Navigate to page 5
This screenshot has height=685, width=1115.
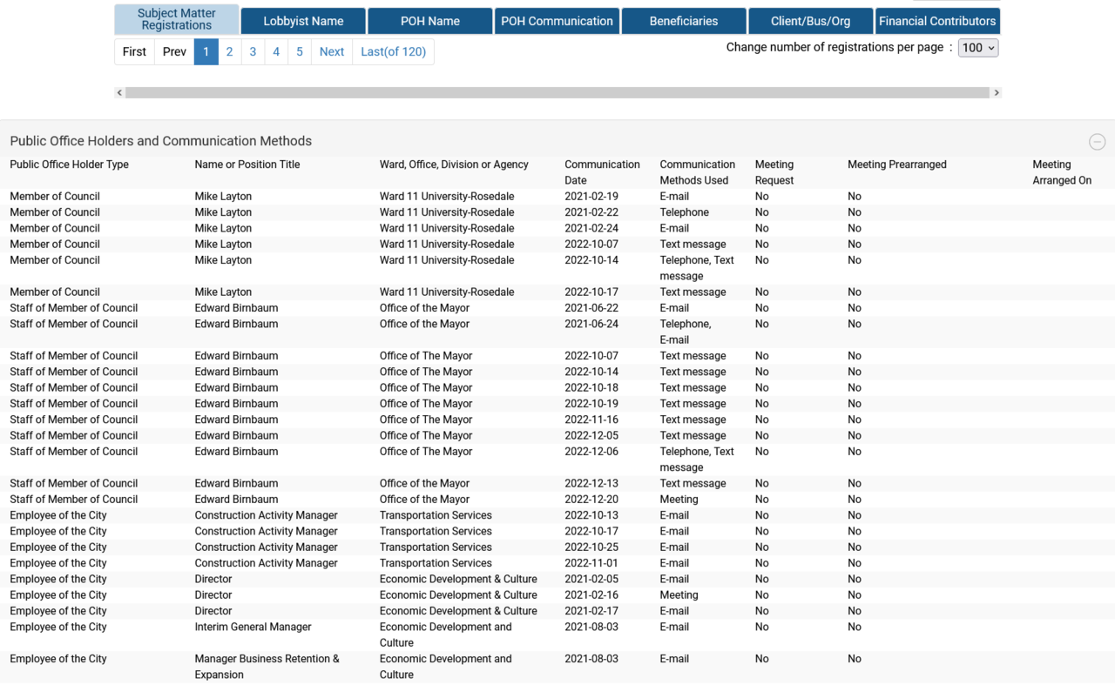299,51
